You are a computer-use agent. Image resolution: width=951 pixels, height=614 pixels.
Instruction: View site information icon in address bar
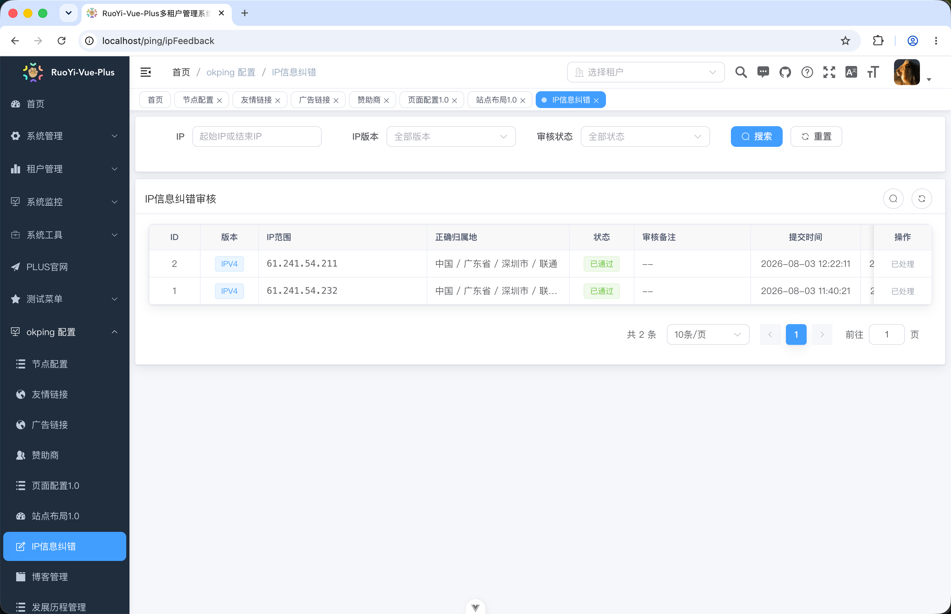point(90,41)
